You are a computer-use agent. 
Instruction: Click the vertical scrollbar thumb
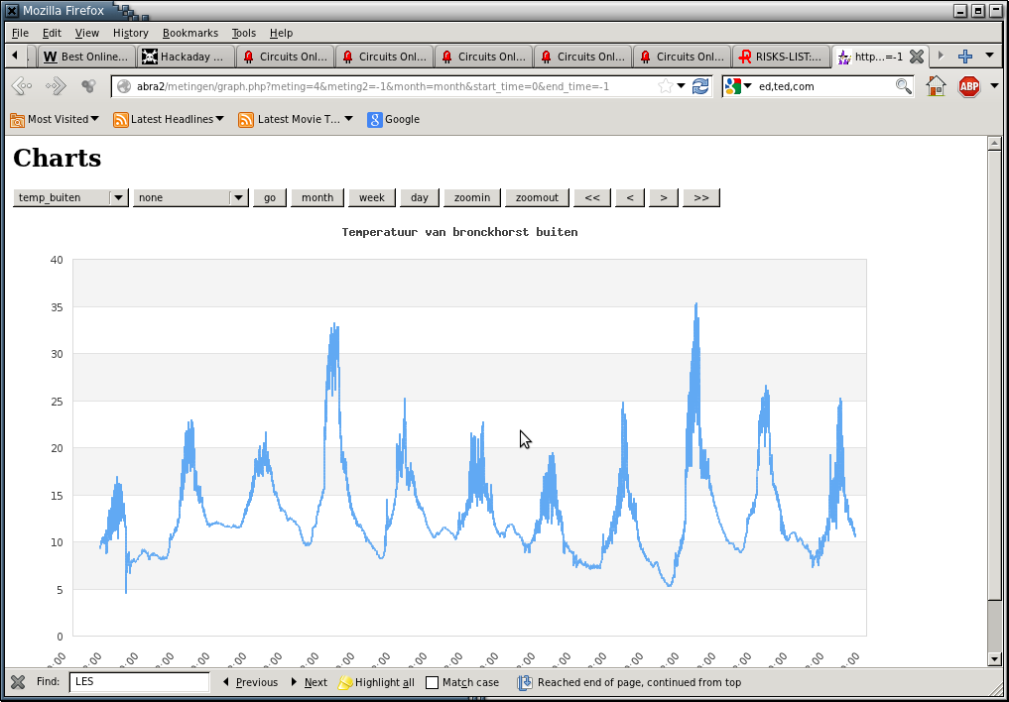pyautogui.click(x=994, y=376)
